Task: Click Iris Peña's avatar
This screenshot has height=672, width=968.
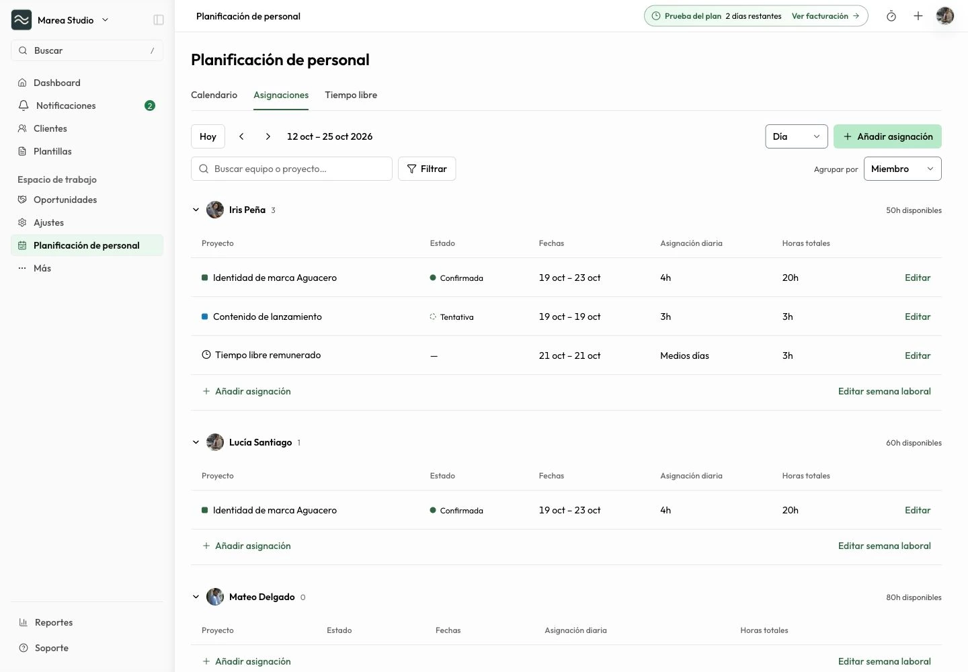Action: (x=215, y=210)
